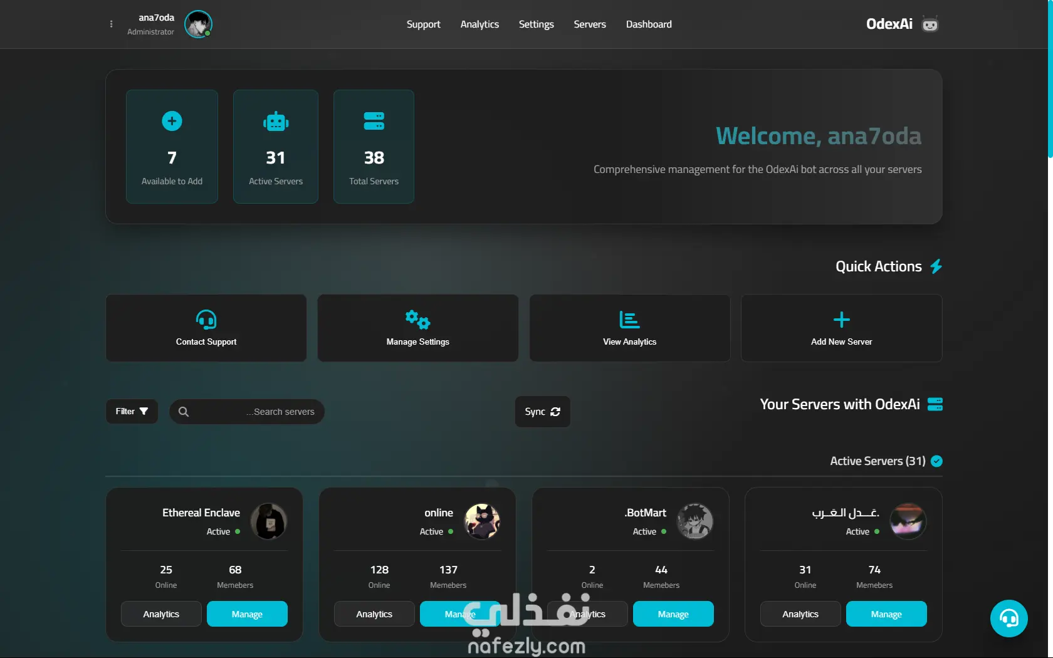Click the ana7oda profile avatar
Viewport: 1053px width, 658px height.
[198, 24]
